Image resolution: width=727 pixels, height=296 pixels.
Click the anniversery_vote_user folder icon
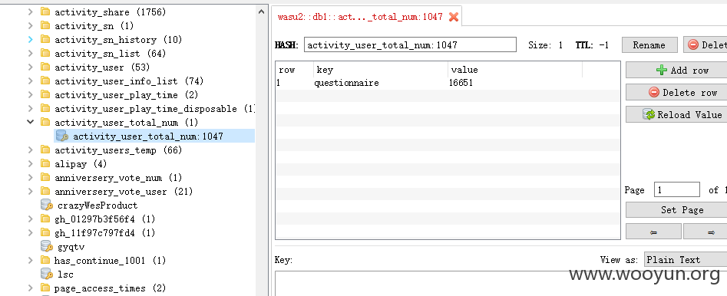click(x=45, y=191)
